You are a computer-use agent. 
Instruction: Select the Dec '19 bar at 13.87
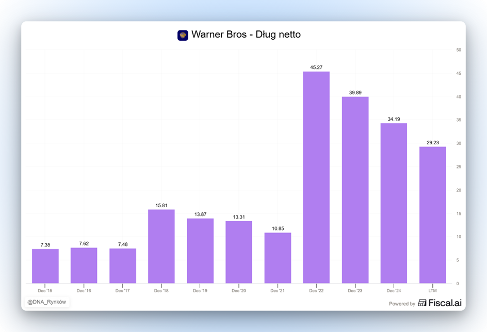pyautogui.click(x=200, y=251)
